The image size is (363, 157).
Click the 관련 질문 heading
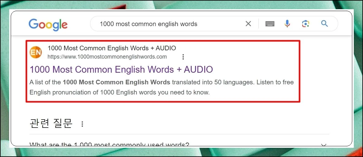coord(51,123)
